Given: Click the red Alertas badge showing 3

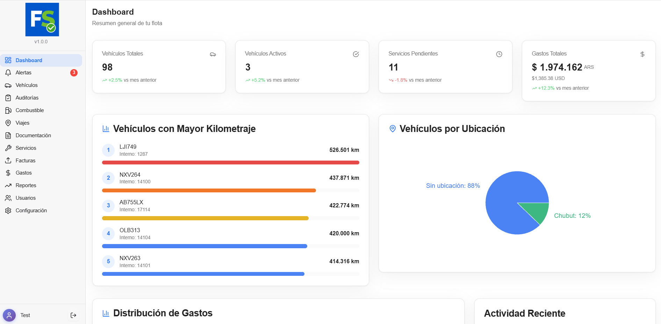Looking at the screenshot, I should (74, 73).
